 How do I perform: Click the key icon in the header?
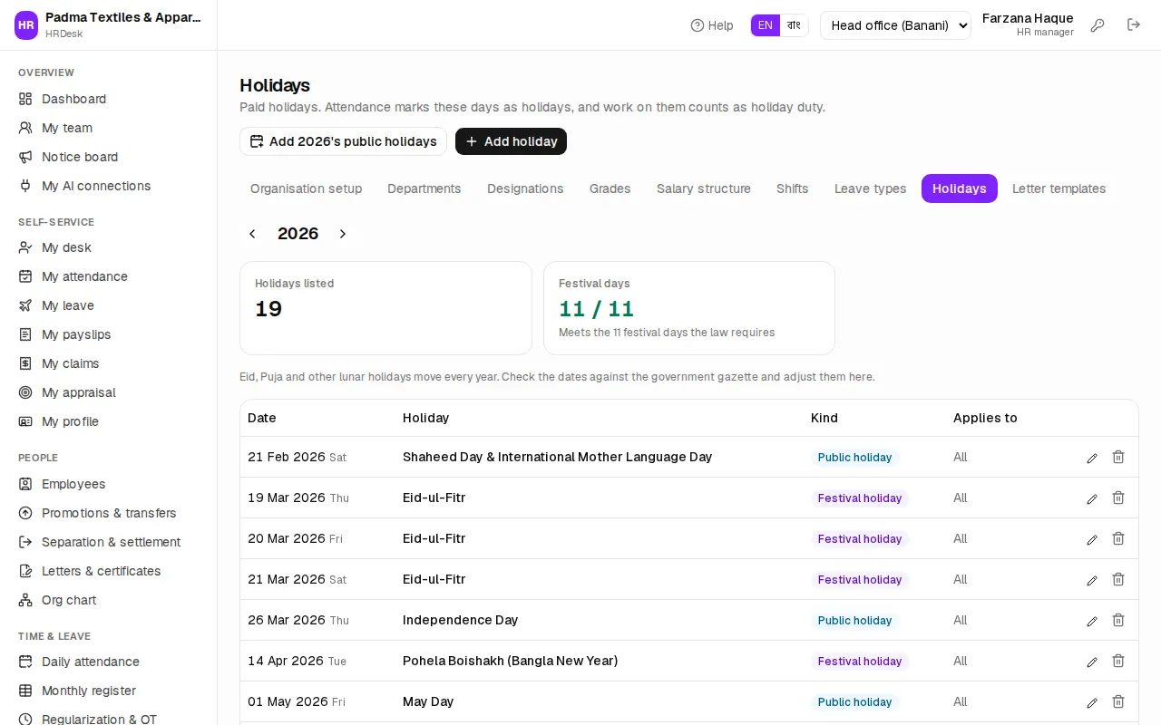[1098, 25]
